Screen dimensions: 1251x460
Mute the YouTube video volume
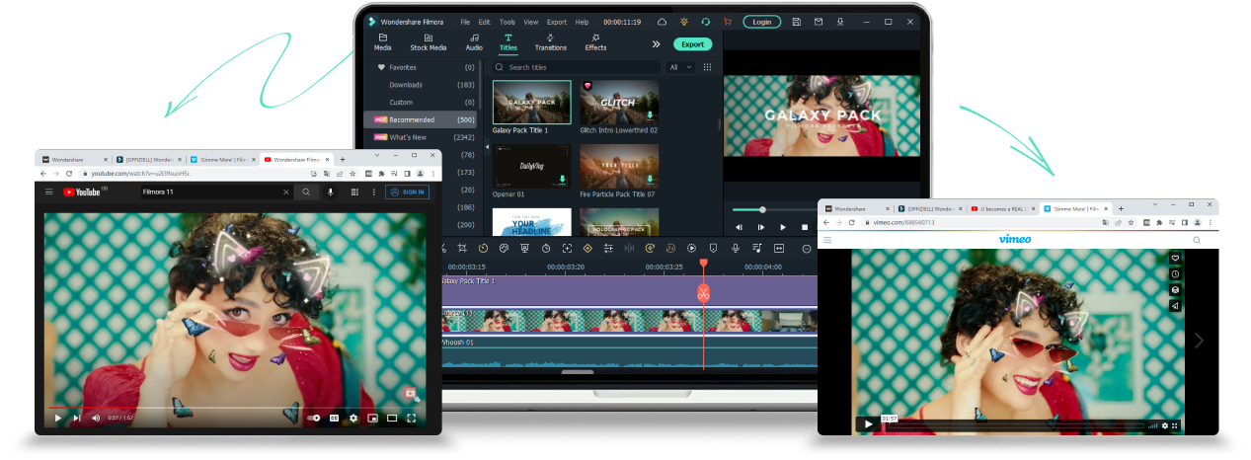coord(96,419)
